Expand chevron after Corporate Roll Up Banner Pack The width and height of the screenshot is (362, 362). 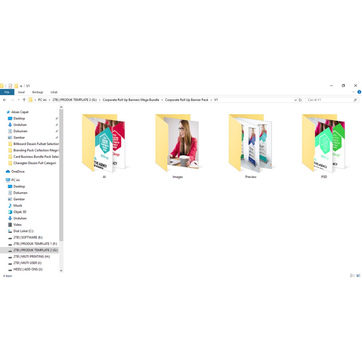pos(211,100)
